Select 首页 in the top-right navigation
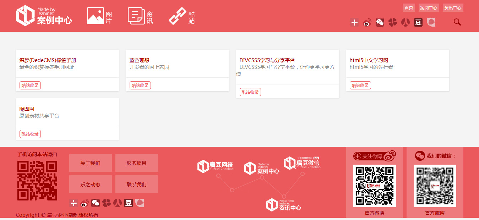 coord(409,8)
